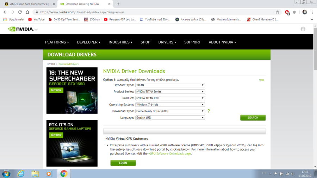
Task: Open a new browser tab
Action: (x=118, y=4)
